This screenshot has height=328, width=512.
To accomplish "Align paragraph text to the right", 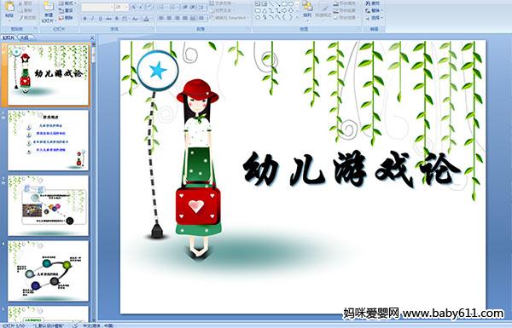I will click(x=177, y=18).
